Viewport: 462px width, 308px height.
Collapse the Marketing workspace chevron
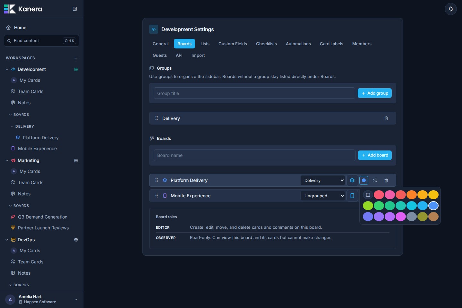[7, 160]
